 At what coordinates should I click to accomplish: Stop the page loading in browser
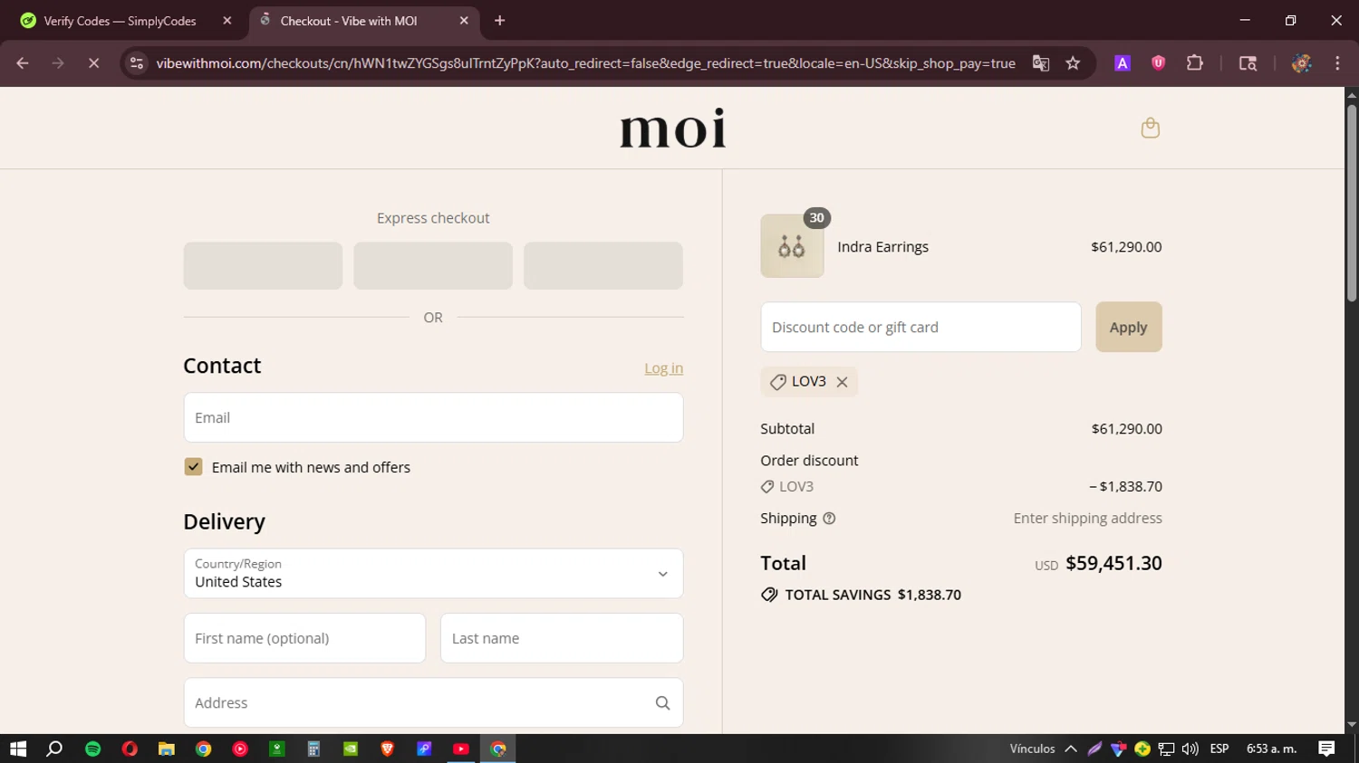[93, 63]
